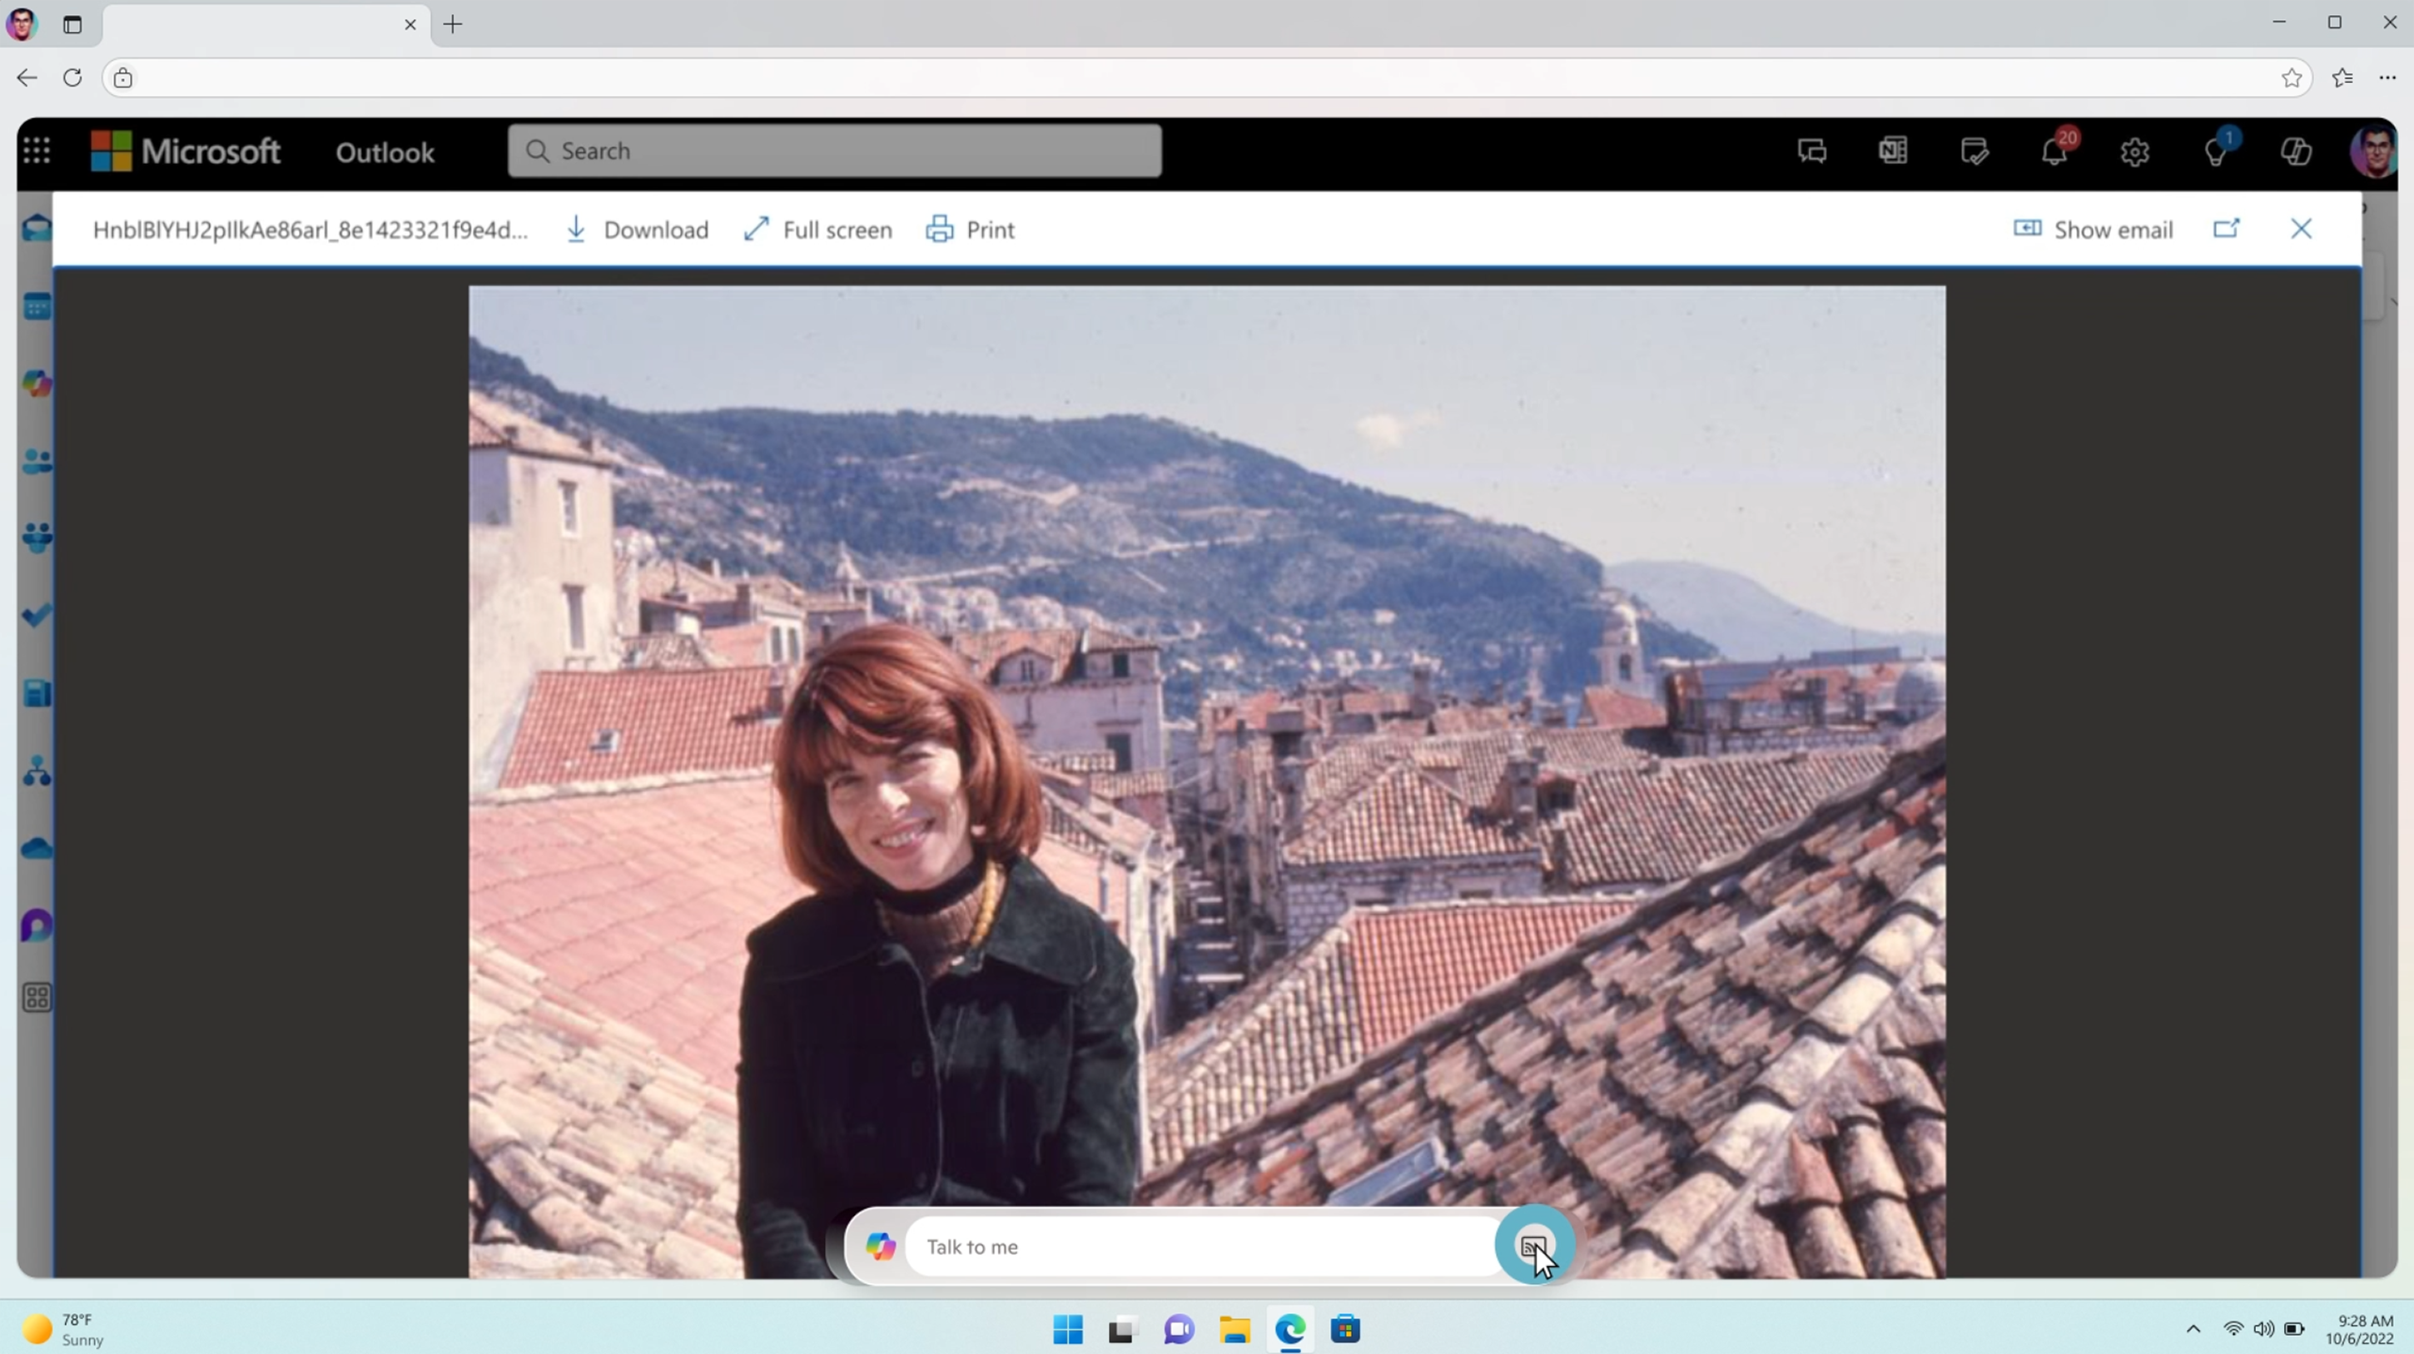The width and height of the screenshot is (2414, 1354).
Task: Expand the system tray hidden icons chevron
Action: click(x=2193, y=1329)
